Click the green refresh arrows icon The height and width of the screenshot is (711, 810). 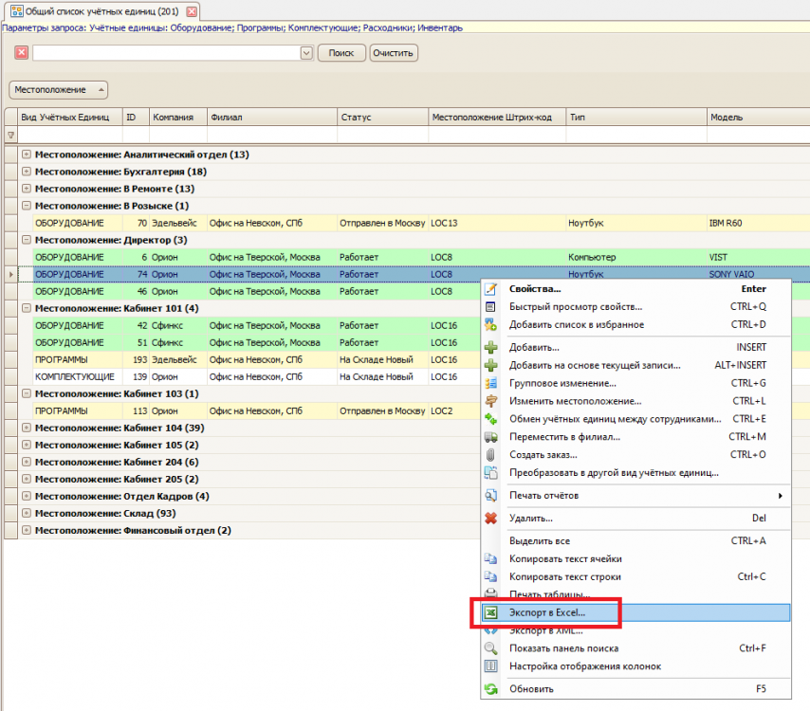click(x=490, y=689)
